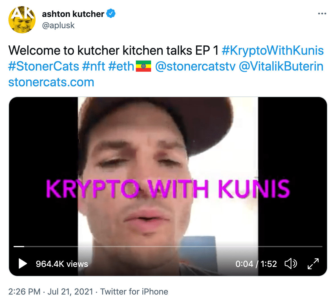This screenshot has width=336, height=303.
Task: Open the #KryptoWithKunis hashtag
Action: coord(273,50)
